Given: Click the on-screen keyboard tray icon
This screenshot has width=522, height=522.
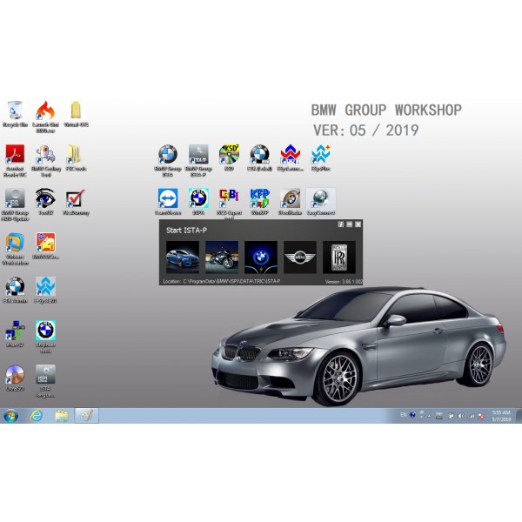Looking at the screenshot, I should coord(439,416).
